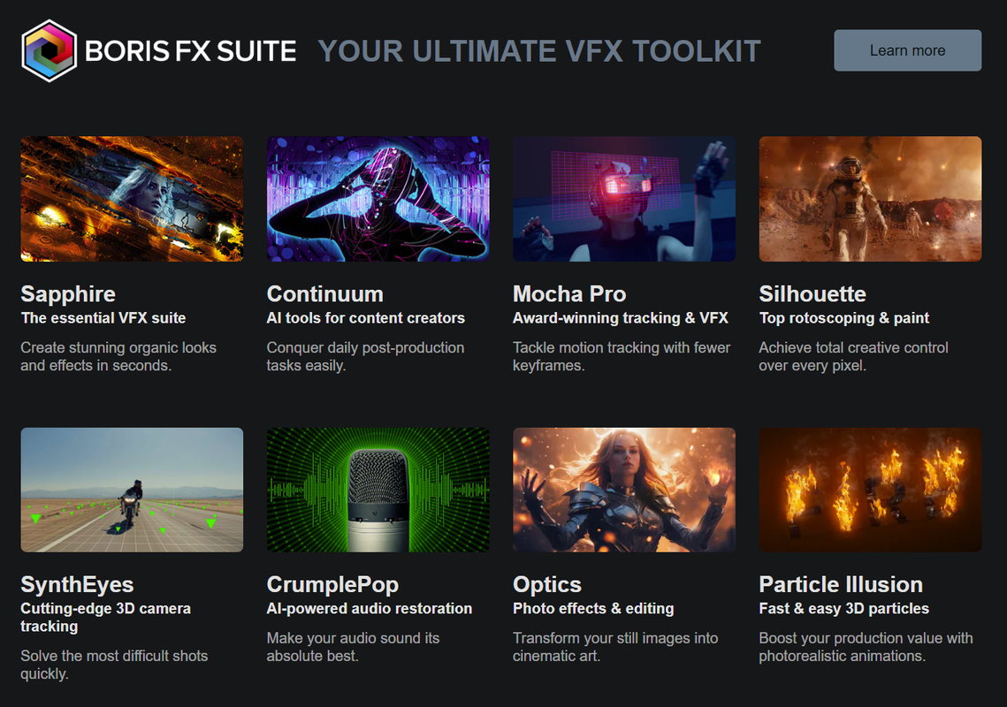This screenshot has width=1007, height=707.
Task: Open the Particle Illusion flames thumbnail
Action: (x=870, y=490)
